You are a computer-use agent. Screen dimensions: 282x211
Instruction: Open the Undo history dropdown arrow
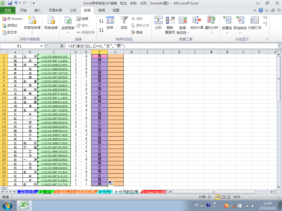(20, 3)
